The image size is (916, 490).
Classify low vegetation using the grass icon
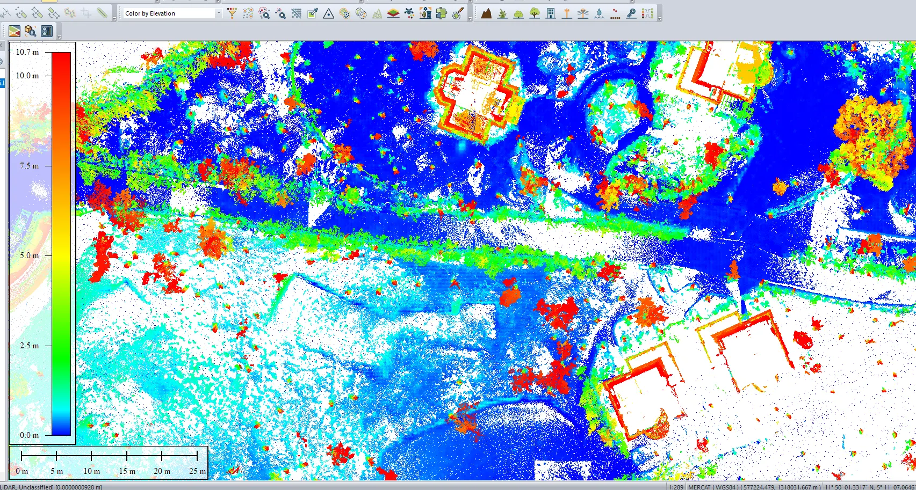(502, 13)
